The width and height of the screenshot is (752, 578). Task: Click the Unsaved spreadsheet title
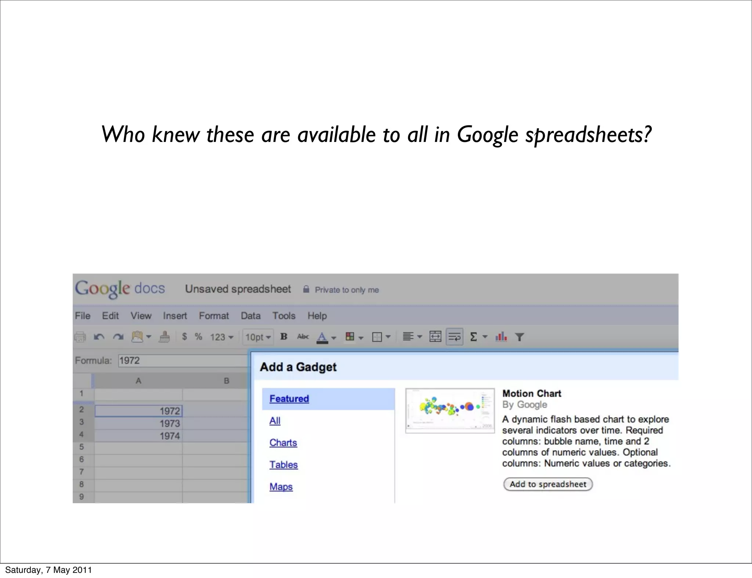[x=238, y=289]
